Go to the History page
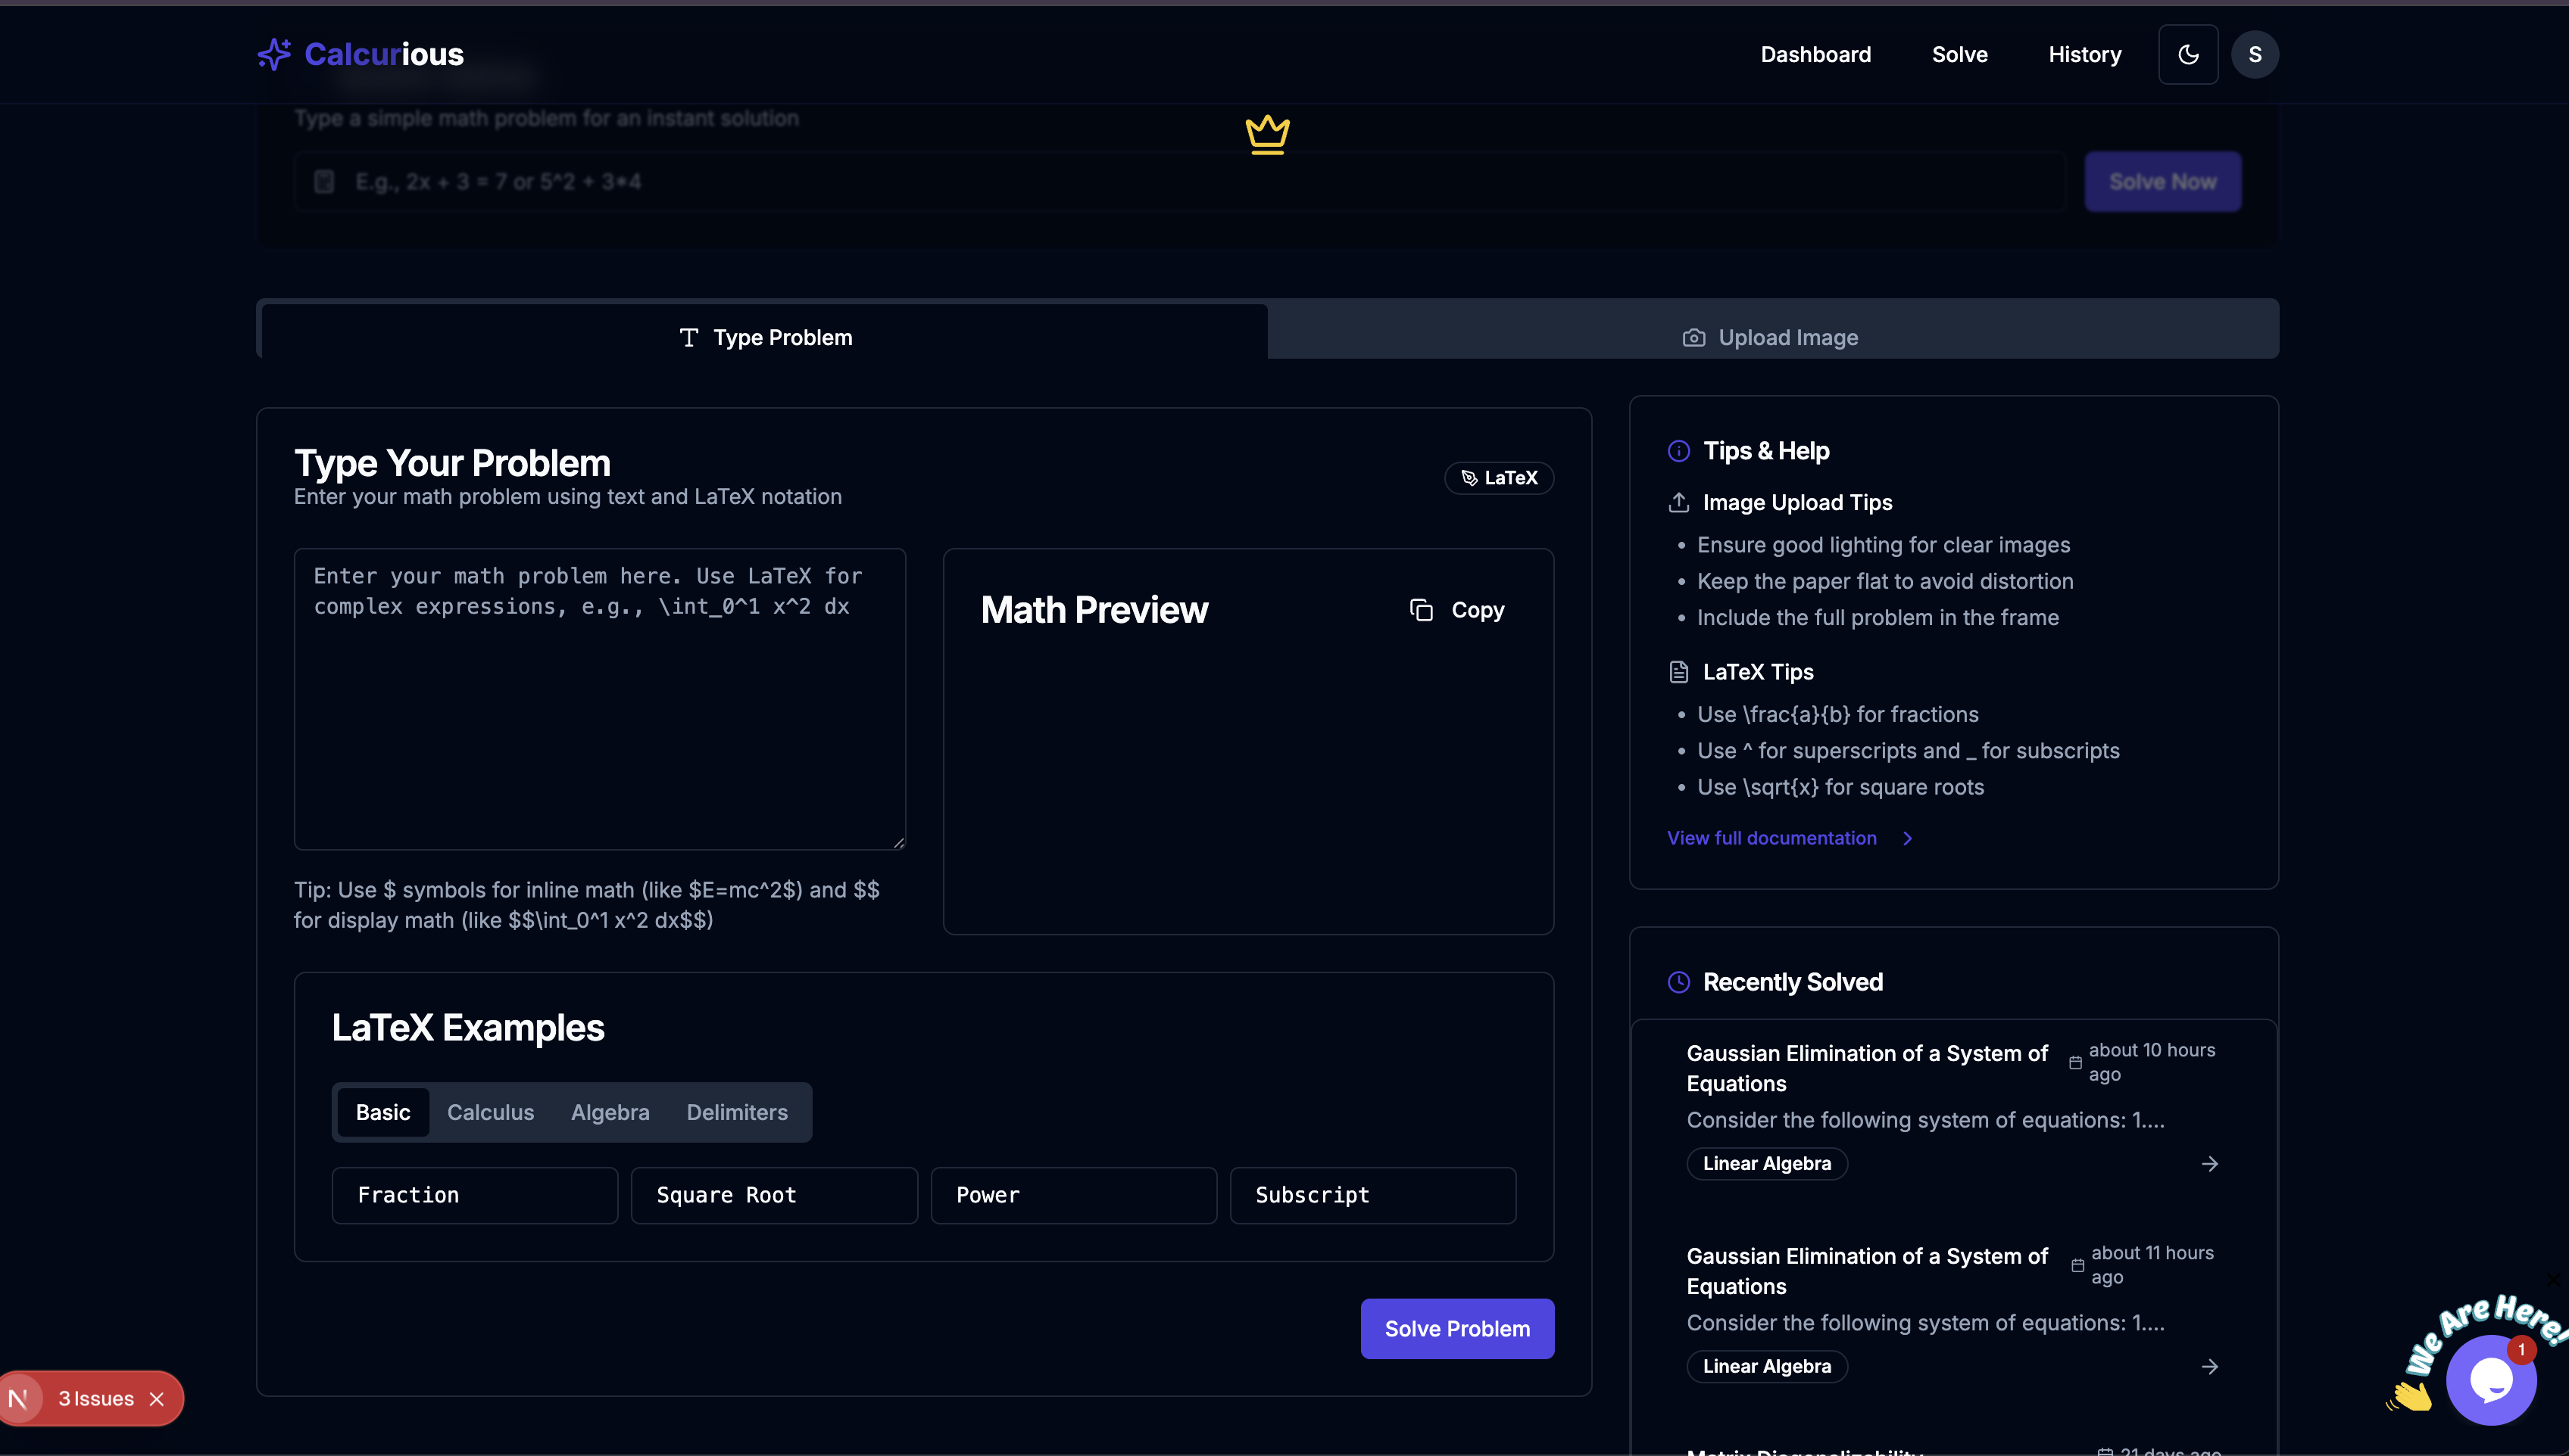The height and width of the screenshot is (1456, 2569). (2084, 54)
